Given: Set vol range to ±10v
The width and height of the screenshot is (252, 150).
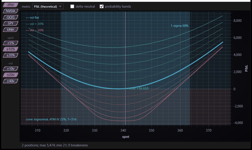Looking at the screenshot, I should (x=11, y=69).
